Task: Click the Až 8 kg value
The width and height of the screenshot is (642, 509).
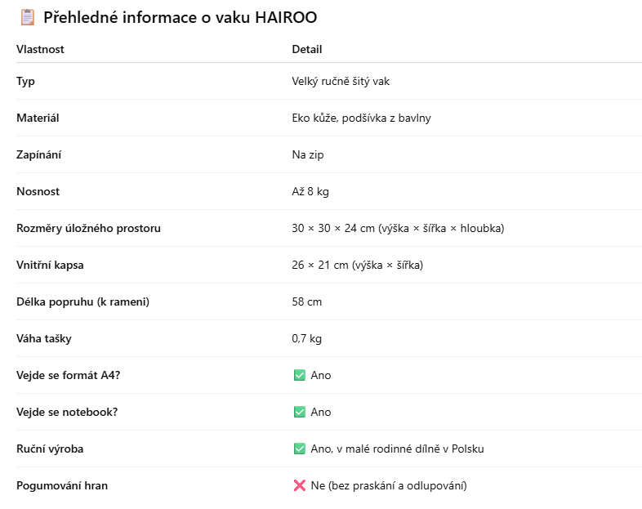Action: 310,192
